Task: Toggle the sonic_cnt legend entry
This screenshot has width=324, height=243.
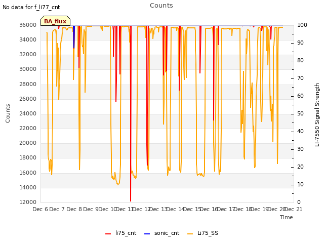Action: pyautogui.click(x=162, y=233)
